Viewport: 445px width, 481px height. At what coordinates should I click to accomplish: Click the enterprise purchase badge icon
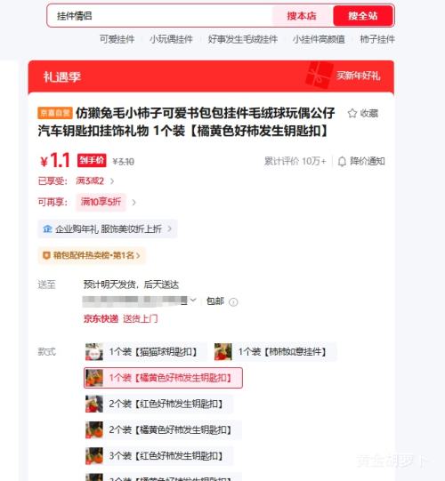point(47,228)
